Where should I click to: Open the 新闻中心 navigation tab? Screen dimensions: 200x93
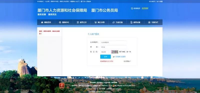[x=64, y=22]
